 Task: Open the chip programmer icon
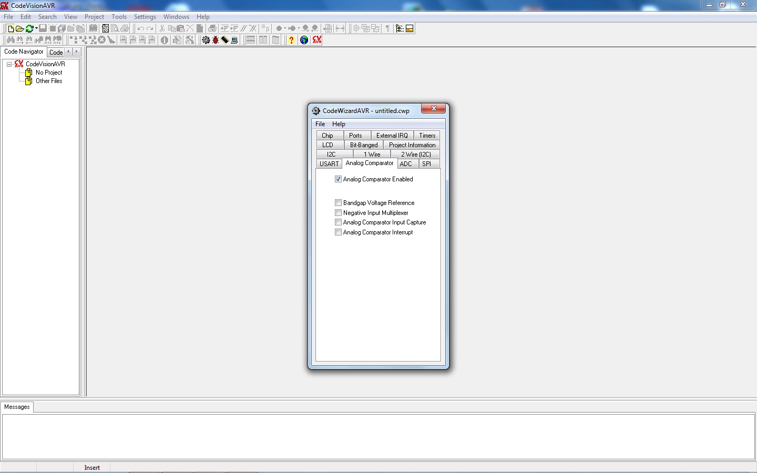coord(225,40)
